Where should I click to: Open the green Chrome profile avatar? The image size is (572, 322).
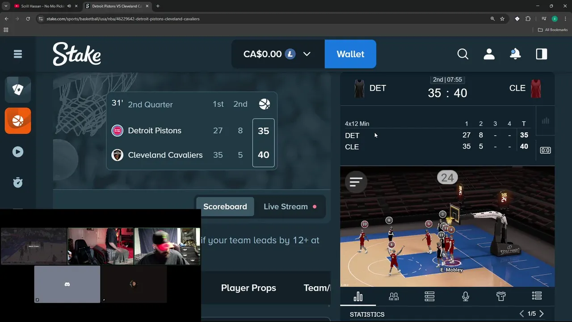555,19
